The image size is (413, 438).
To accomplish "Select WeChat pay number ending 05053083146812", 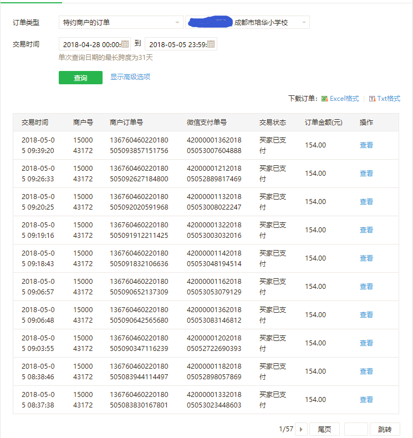I will (x=214, y=315).
